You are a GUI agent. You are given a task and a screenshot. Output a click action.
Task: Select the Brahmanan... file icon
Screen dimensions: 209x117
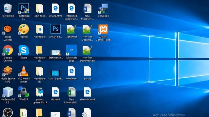56,53
